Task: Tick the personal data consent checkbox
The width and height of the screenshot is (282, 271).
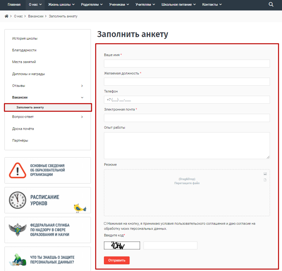Action: 105,223
